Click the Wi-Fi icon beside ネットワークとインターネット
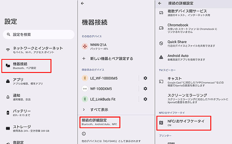The width and height of the screenshot is (232, 144). click(8, 50)
